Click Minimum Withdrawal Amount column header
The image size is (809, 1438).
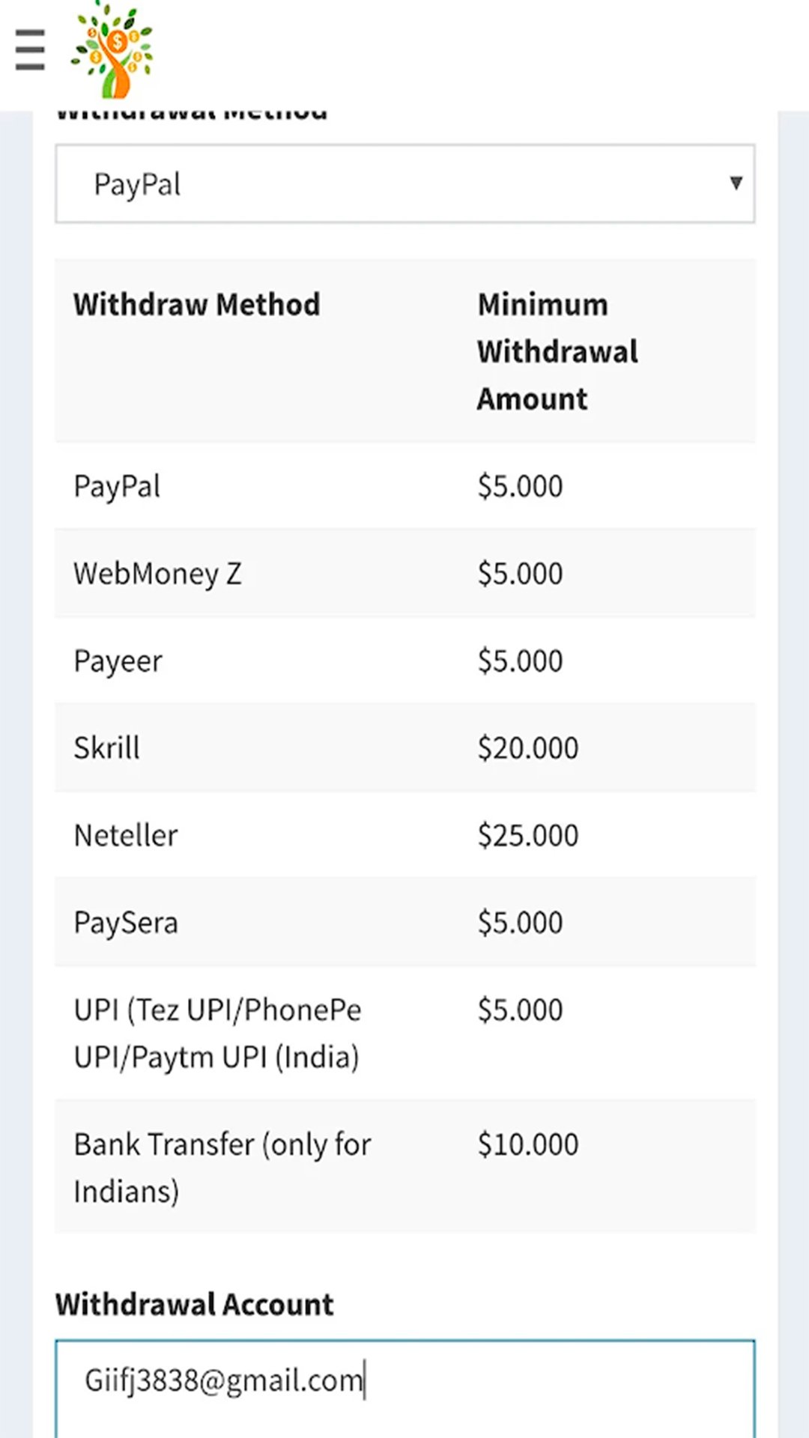tap(557, 352)
